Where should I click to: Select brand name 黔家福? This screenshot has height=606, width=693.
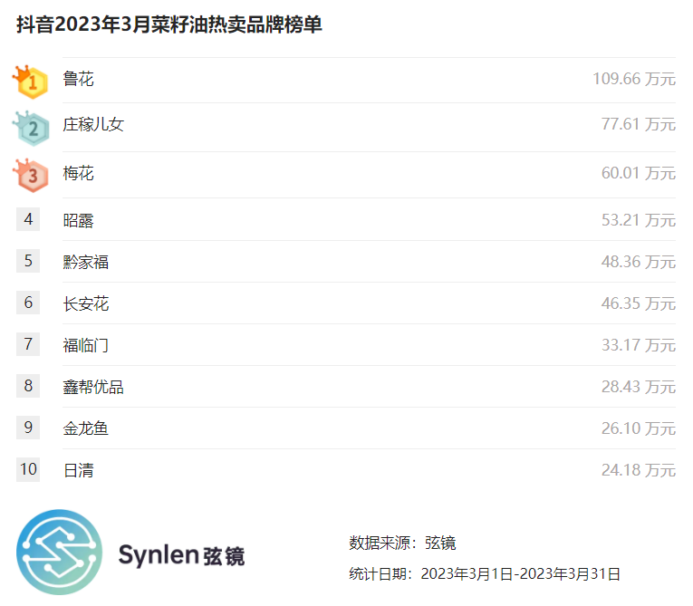86,262
